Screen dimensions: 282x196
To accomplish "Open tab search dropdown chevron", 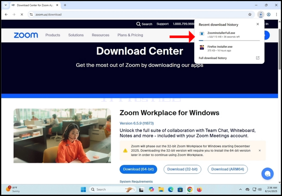I will pyautogui.click(x=5, y=5).
